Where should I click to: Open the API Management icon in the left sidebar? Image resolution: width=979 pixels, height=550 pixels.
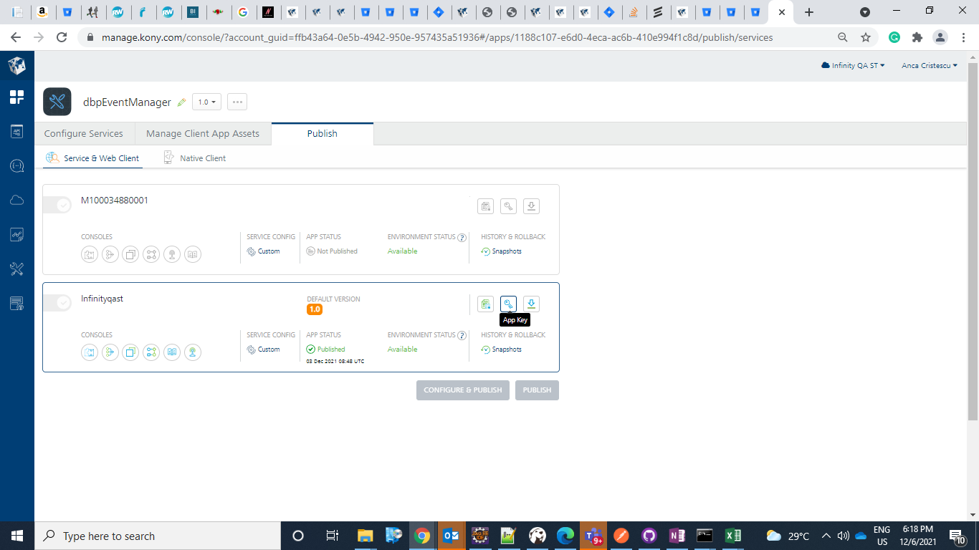pos(16,166)
